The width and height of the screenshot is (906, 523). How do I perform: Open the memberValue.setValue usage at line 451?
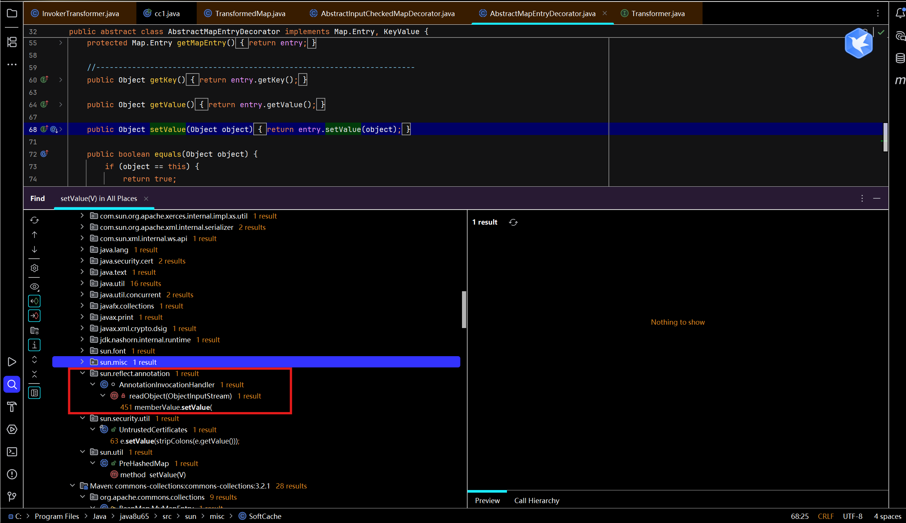coord(166,407)
